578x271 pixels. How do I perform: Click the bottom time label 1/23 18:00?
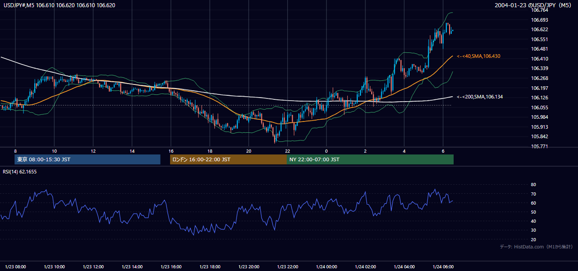(210, 266)
